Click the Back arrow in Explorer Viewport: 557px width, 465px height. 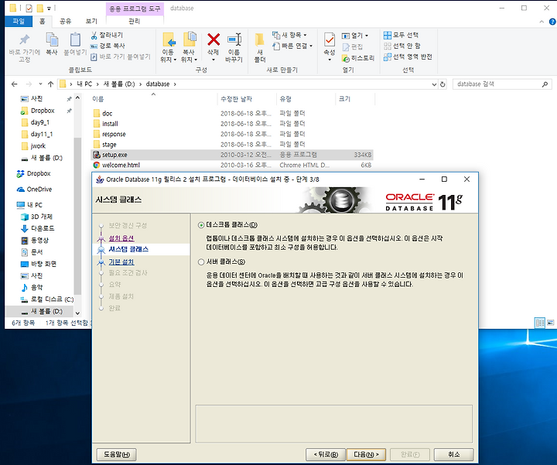[14, 84]
